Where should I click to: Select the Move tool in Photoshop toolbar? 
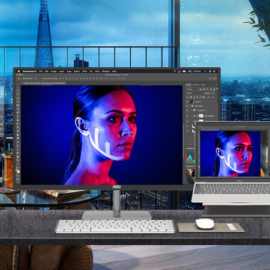[18, 87]
